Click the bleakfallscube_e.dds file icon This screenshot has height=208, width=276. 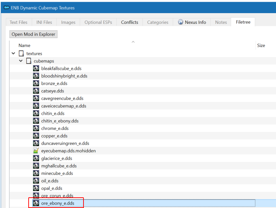[x=36, y=68]
